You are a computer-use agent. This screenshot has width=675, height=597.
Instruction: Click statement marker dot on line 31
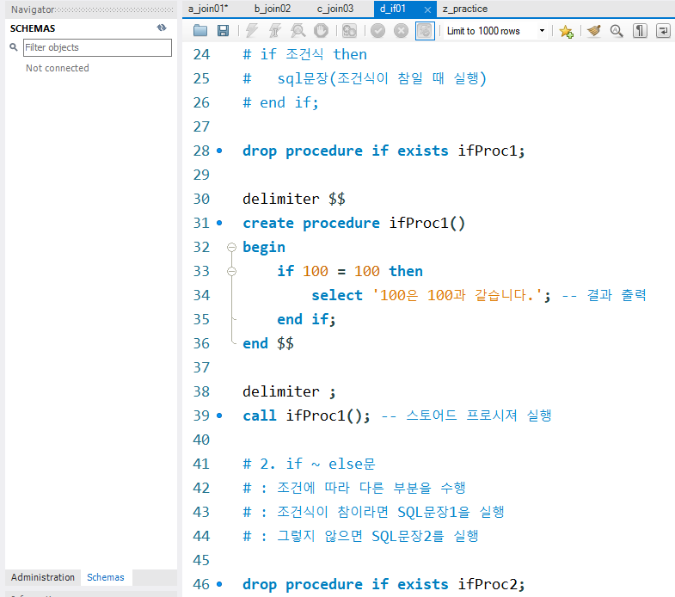pyautogui.click(x=219, y=223)
